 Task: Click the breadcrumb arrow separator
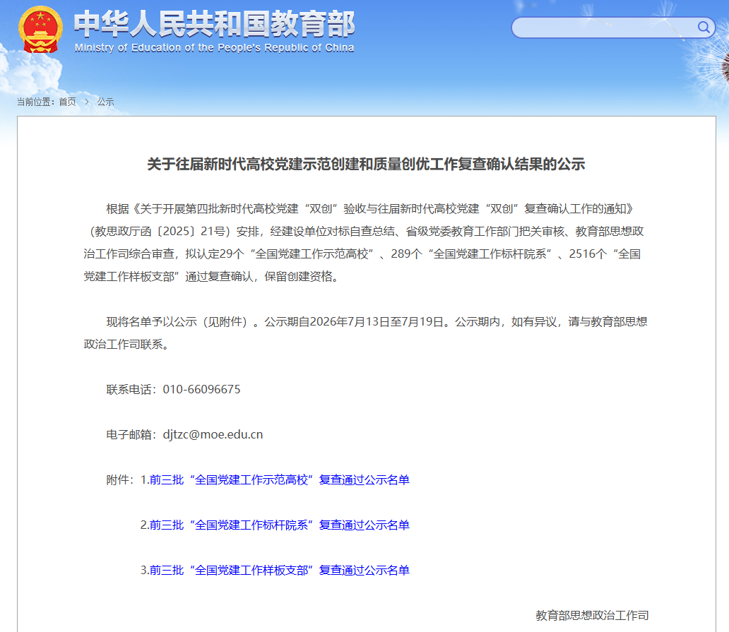(x=86, y=102)
